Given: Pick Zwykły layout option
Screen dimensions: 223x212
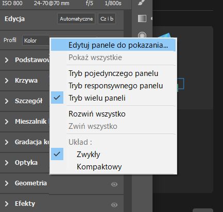Looking at the screenshot, I should tap(113, 155).
